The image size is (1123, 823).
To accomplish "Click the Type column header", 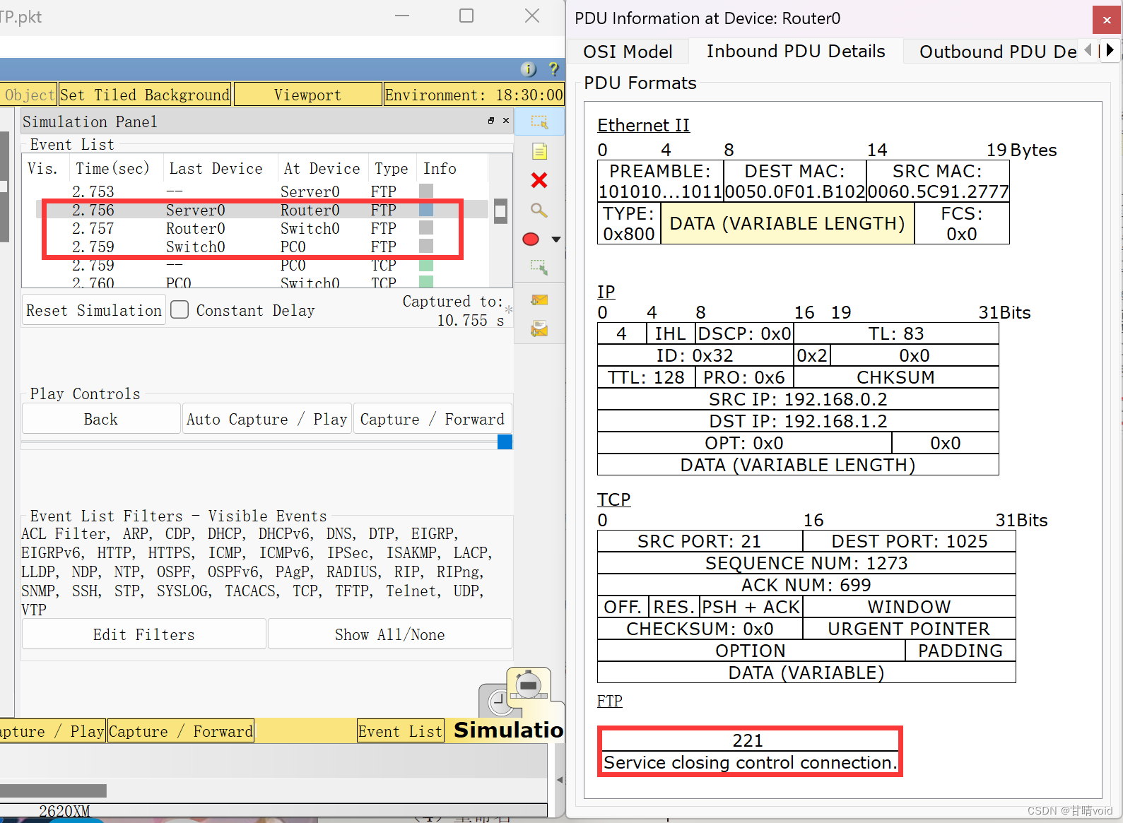I will click(392, 168).
